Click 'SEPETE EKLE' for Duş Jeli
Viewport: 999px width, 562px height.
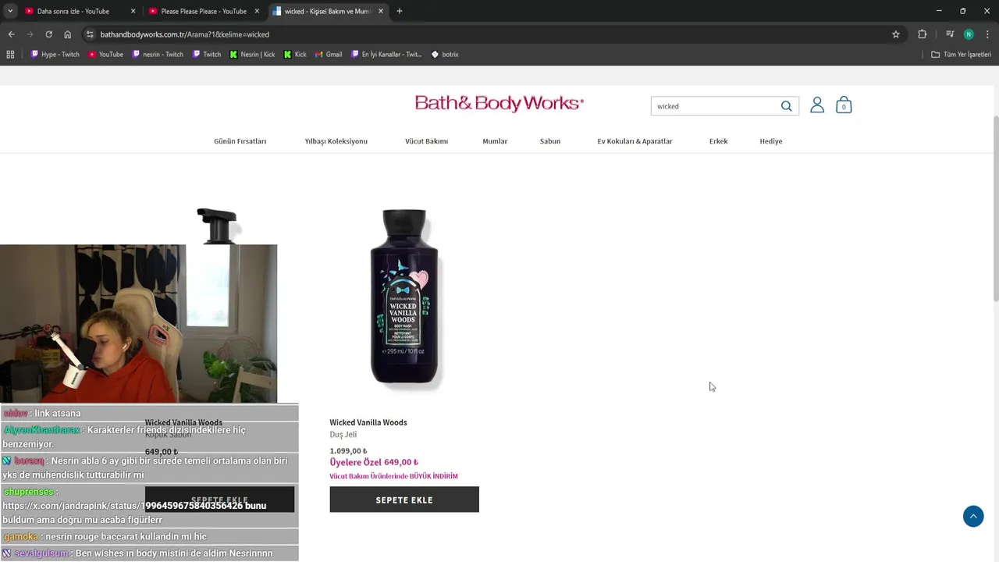click(x=404, y=500)
